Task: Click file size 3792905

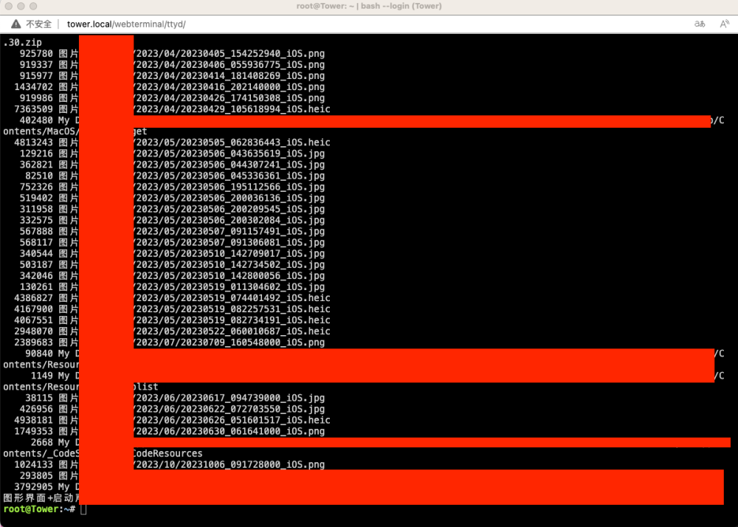Action: 33,487
